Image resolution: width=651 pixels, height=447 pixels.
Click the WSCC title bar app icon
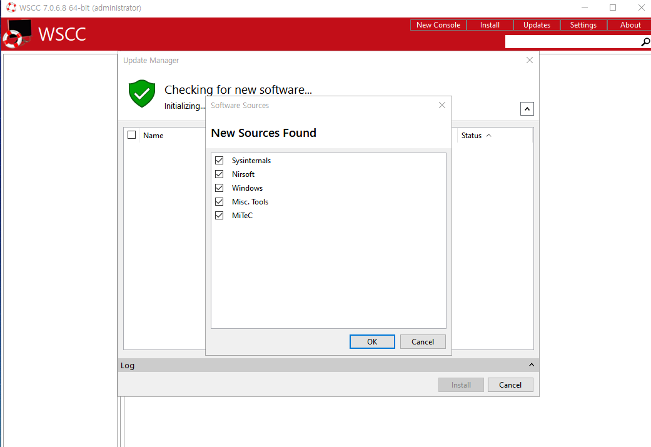[x=11, y=8]
